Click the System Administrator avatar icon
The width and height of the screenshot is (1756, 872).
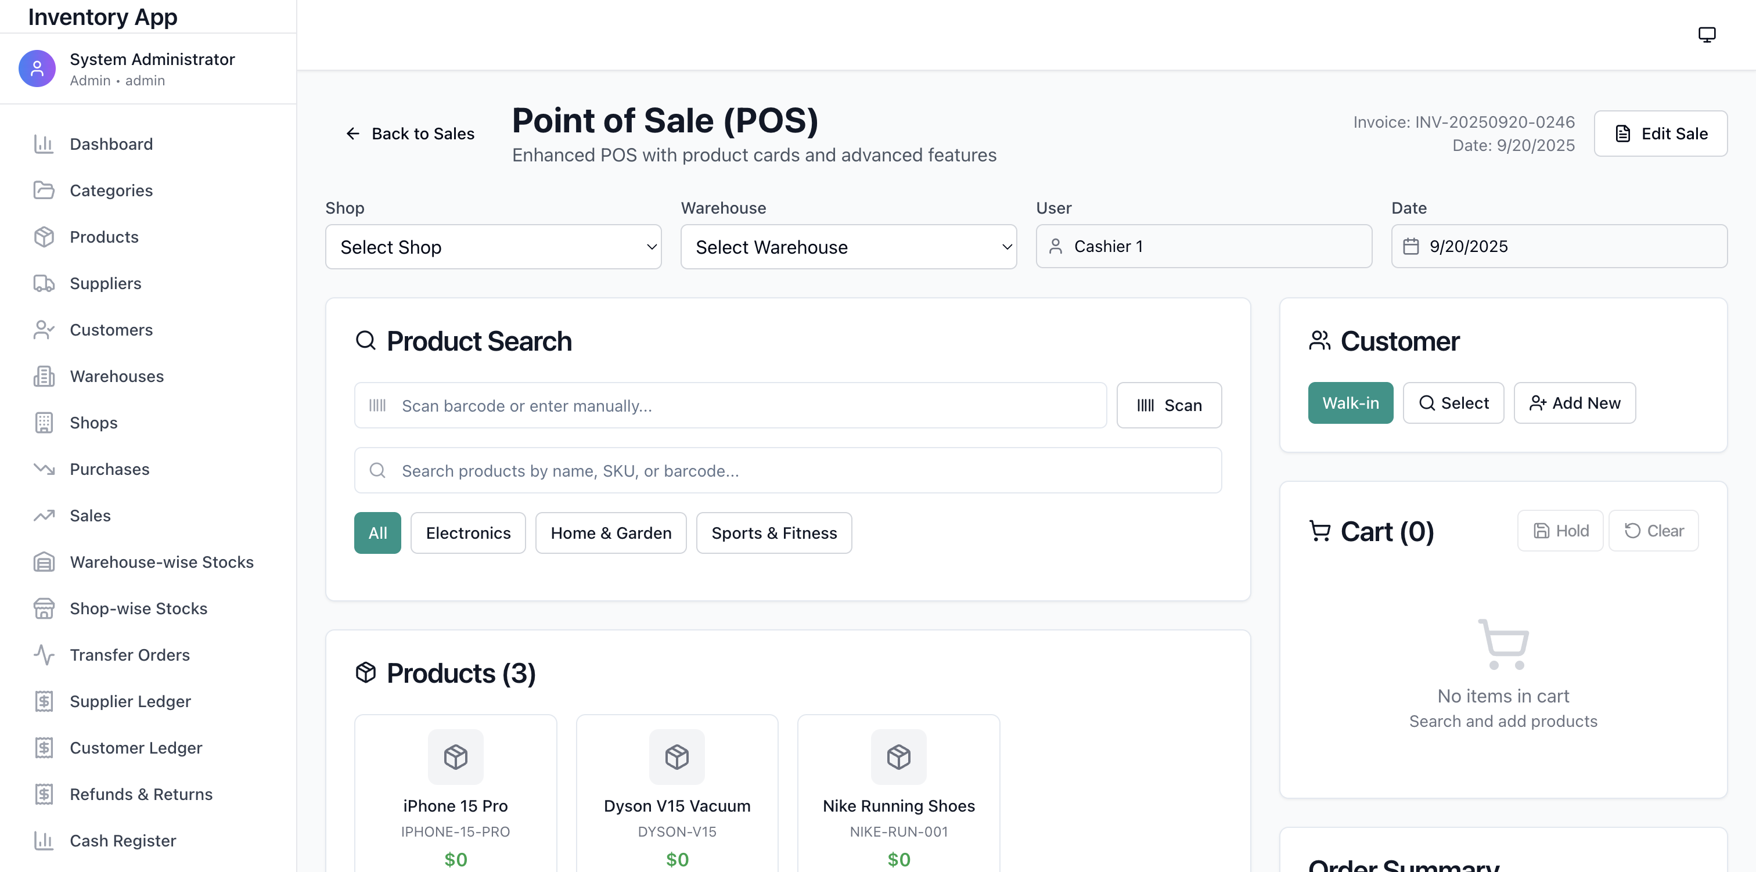[37, 68]
